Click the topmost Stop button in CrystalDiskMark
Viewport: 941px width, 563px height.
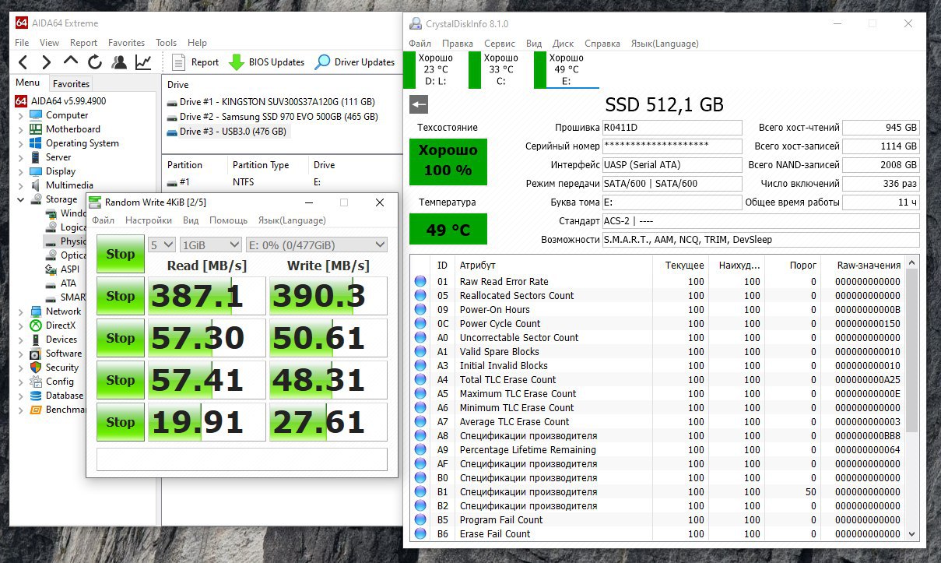(x=121, y=254)
